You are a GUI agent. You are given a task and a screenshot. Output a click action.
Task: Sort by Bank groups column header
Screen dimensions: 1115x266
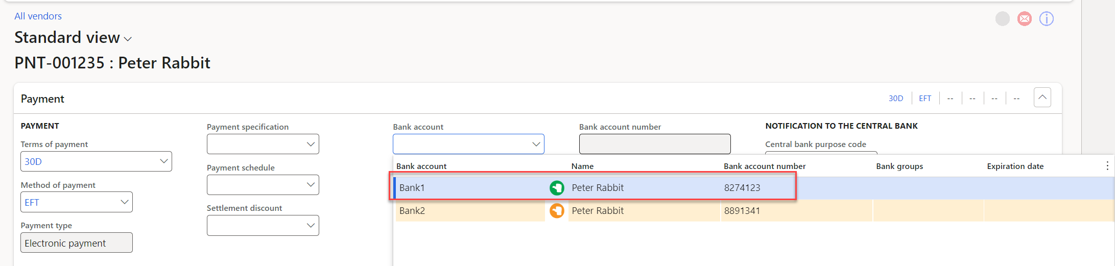coord(899,166)
